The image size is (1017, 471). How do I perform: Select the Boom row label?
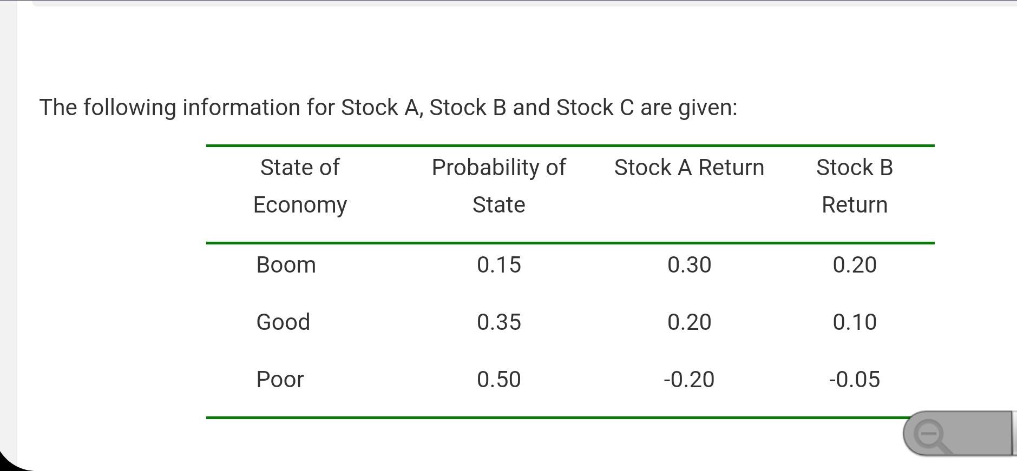pos(286,265)
